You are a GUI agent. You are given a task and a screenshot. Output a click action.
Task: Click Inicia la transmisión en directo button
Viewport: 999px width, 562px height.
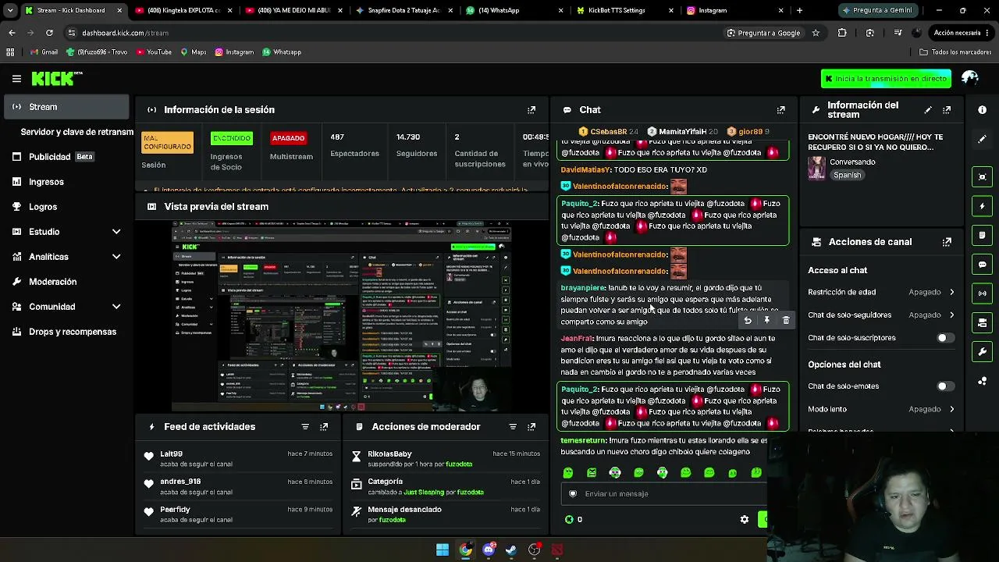[x=886, y=79]
